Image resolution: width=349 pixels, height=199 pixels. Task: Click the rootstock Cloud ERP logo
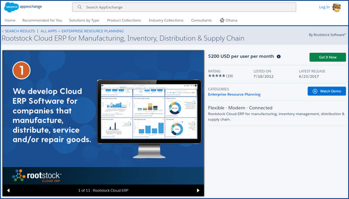coord(37,175)
